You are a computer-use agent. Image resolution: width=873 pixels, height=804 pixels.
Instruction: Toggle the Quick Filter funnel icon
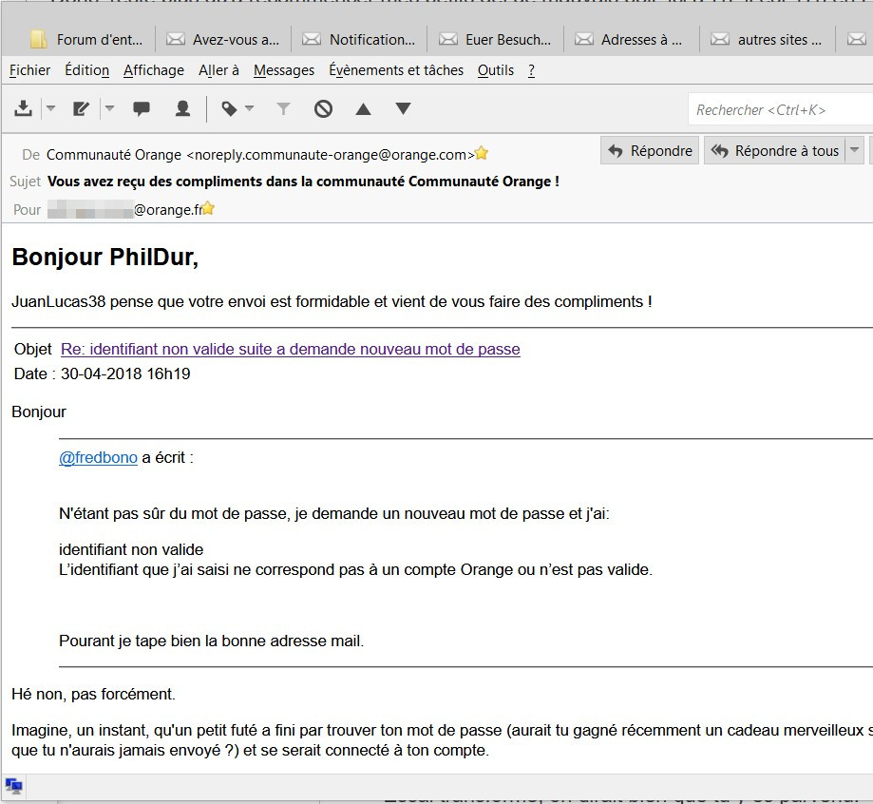tap(282, 109)
